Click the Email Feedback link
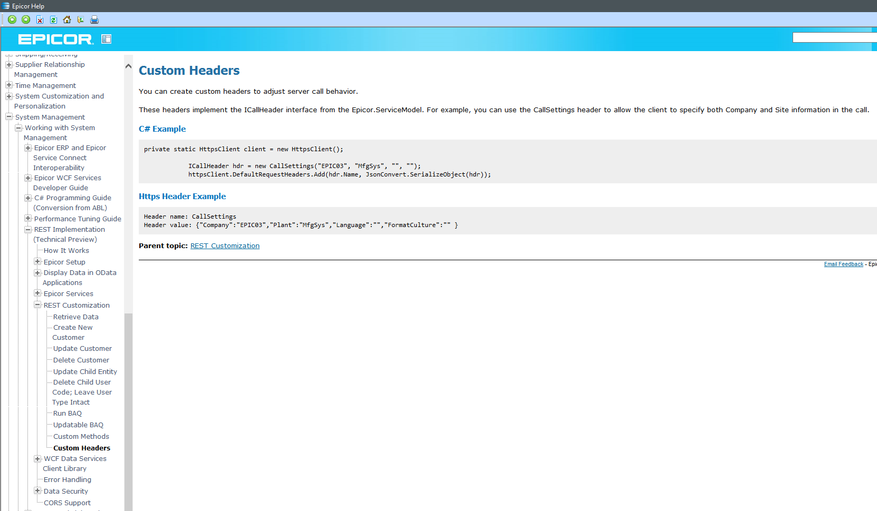877x511 pixels. 844,264
